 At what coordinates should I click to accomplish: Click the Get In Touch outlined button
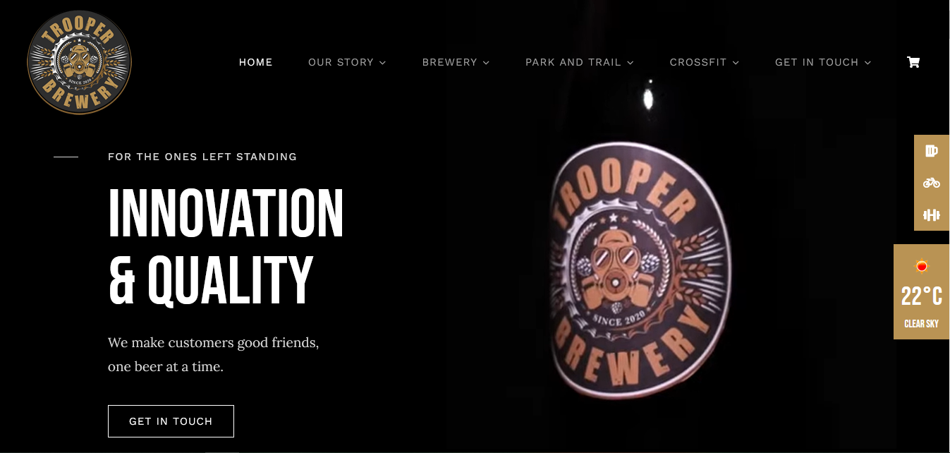(x=171, y=421)
